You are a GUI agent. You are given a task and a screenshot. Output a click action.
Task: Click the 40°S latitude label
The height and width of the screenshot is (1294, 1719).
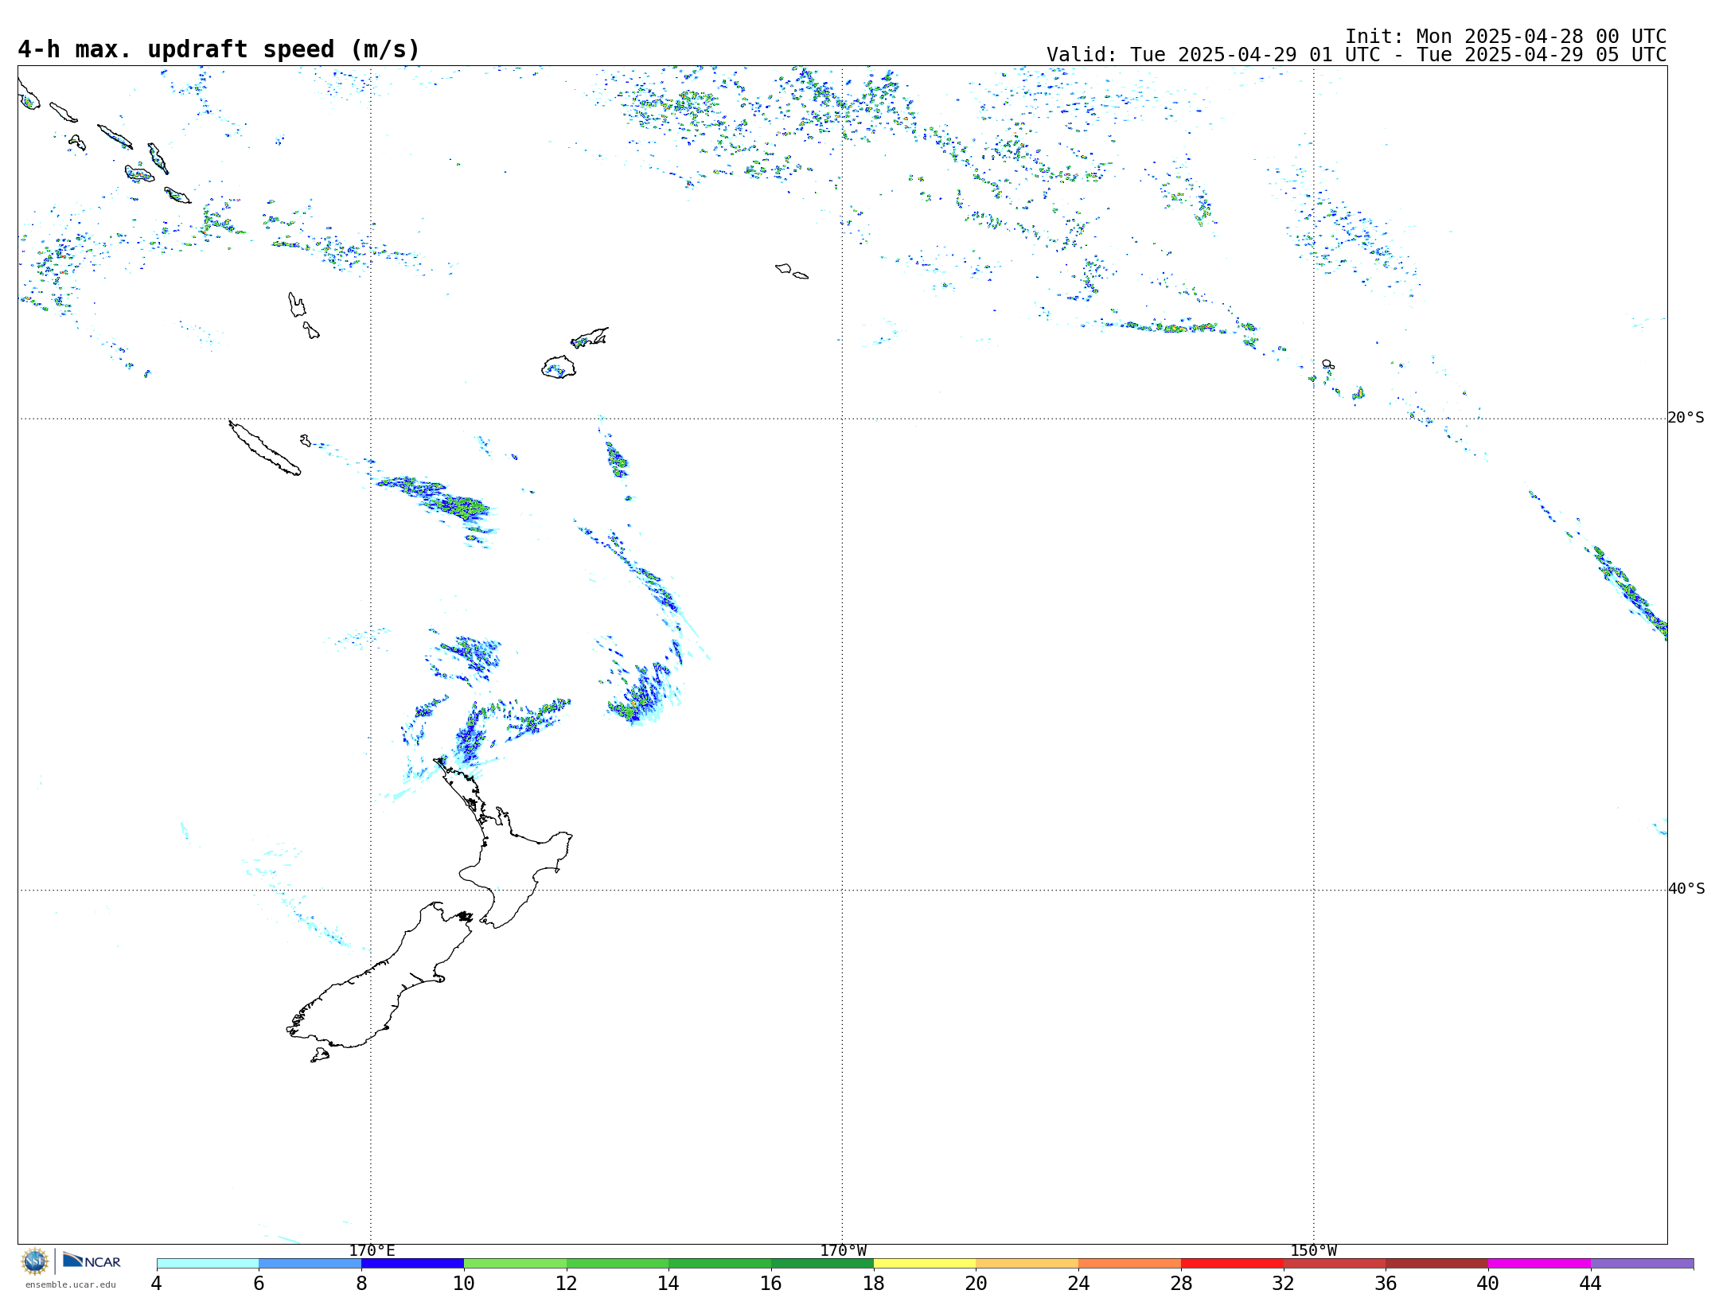tap(1686, 889)
